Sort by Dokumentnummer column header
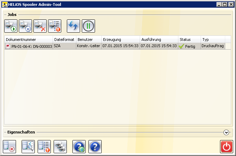The image size is (236, 156). [29, 40]
